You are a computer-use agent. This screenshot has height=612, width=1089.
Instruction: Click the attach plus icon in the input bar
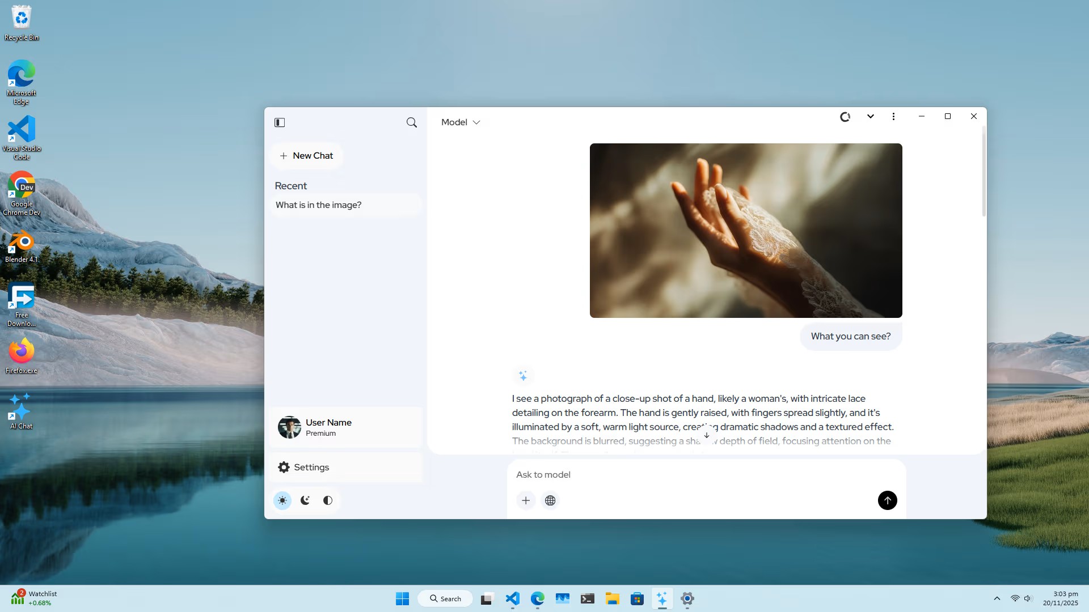[526, 500]
